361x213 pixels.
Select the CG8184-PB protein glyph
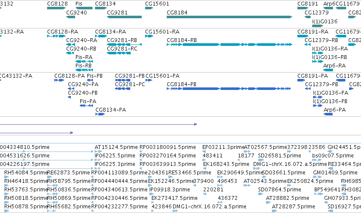click(229, 89)
